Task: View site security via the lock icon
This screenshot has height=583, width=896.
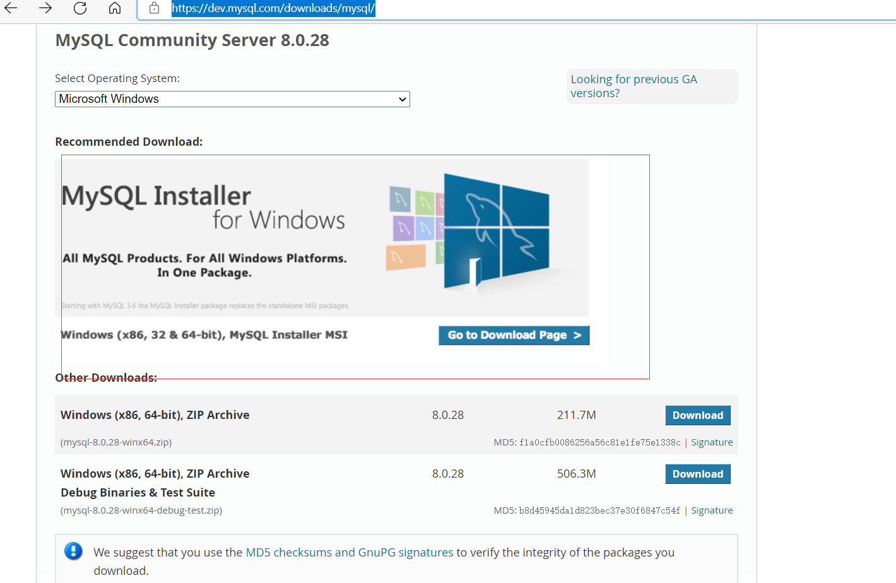Action: pyautogui.click(x=154, y=8)
